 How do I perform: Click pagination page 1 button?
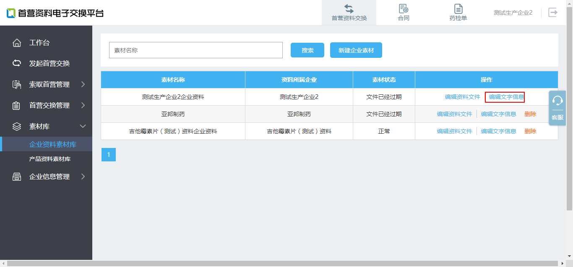coord(109,155)
